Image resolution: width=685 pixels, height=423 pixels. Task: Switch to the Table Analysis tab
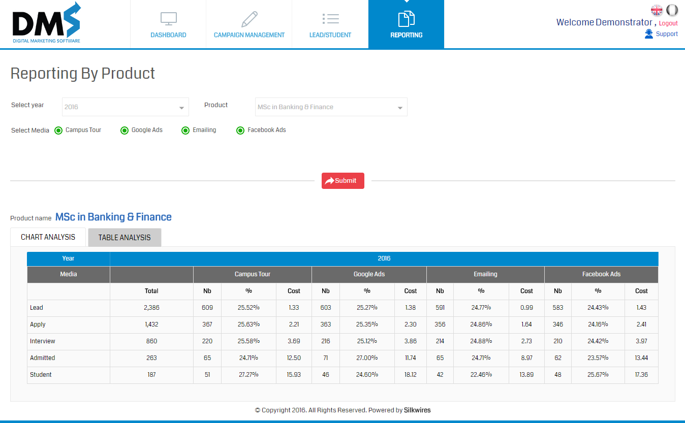(124, 238)
